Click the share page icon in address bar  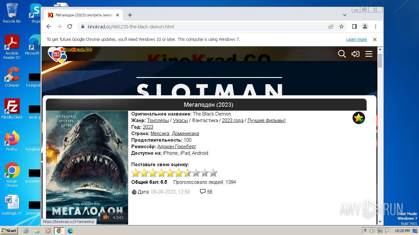(x=331, y=26)
